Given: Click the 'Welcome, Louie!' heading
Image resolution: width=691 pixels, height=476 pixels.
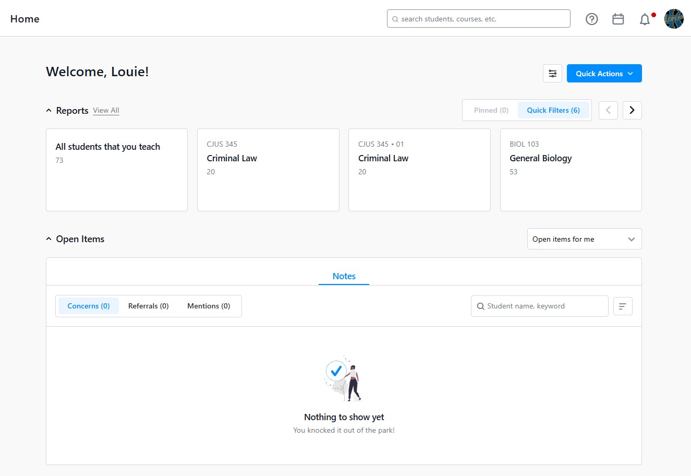Looking at the screenshot, I should 98,72.
